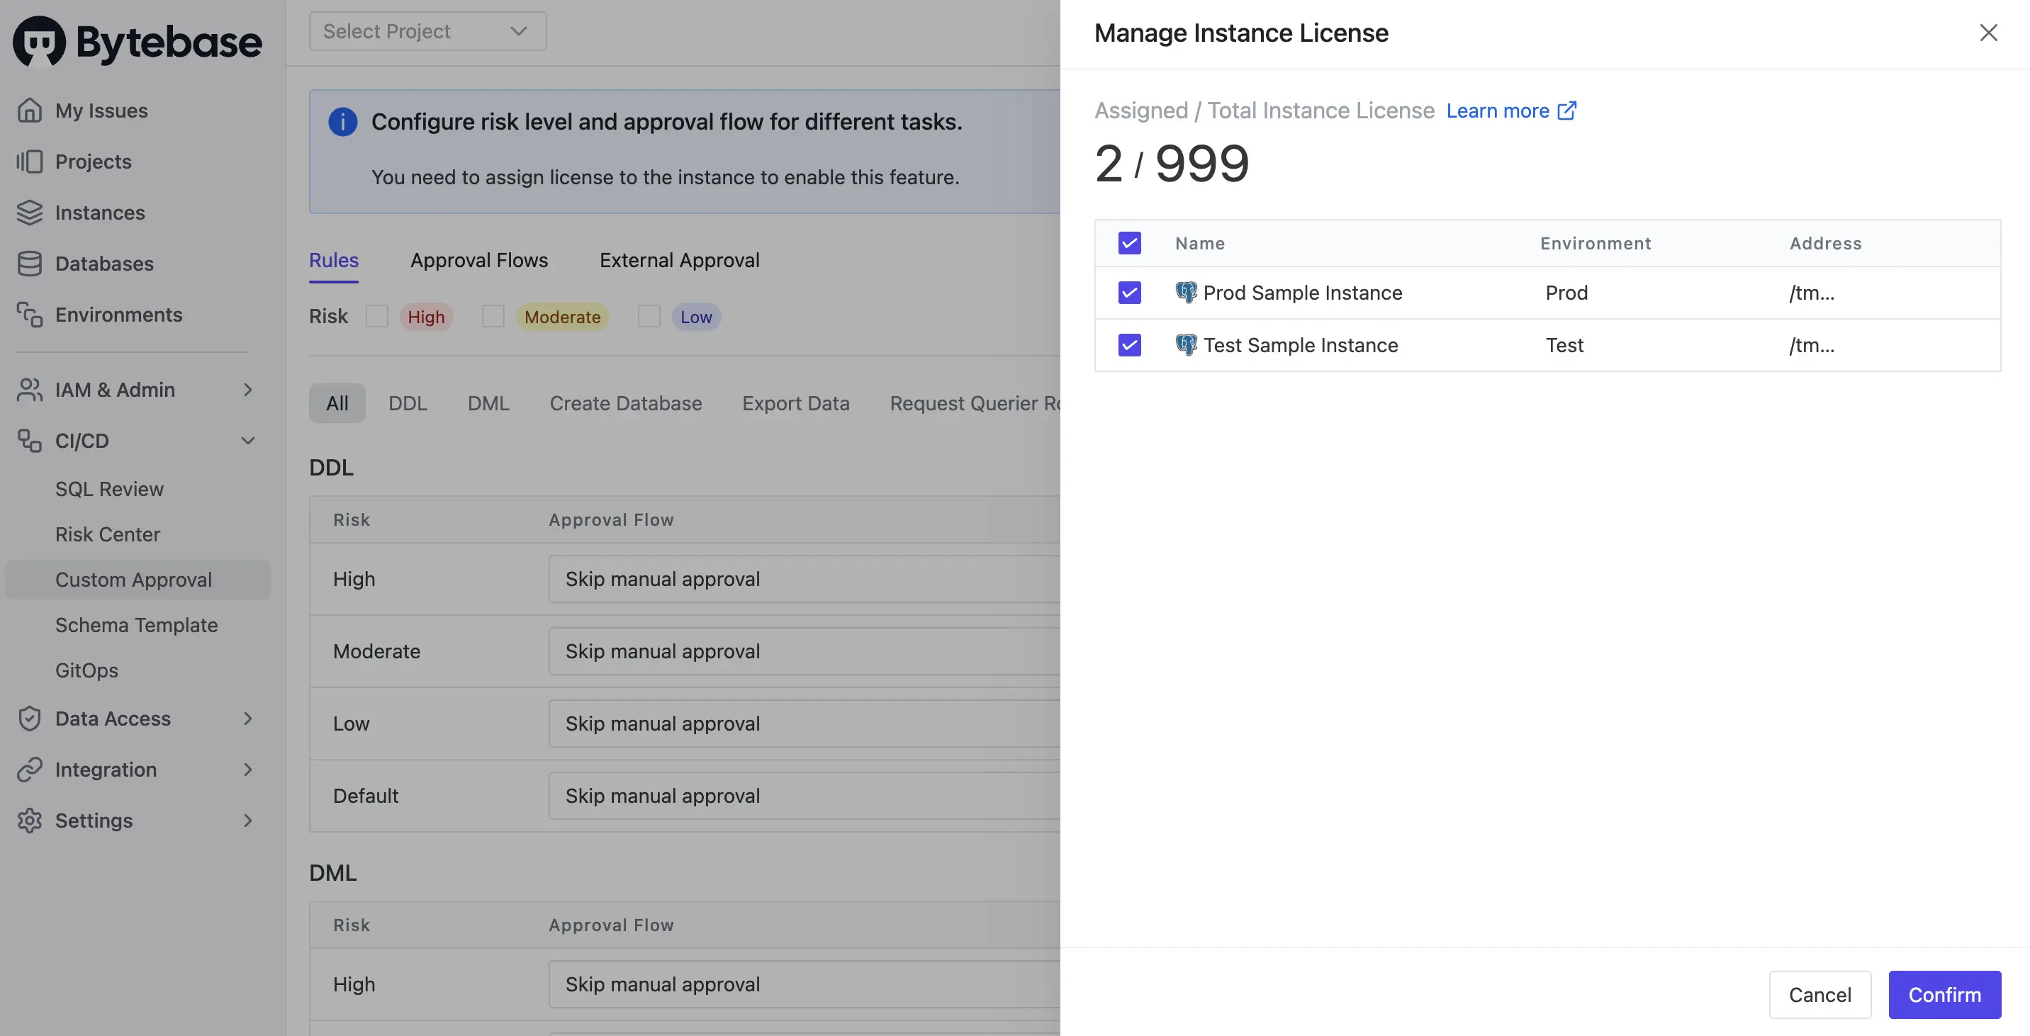Viewport: 2030px width, 1036px height.
Task: Open the My Issues section
Action: tap(100, 111)
